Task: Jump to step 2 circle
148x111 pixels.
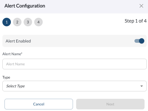Action: click(x=17, y=22)
